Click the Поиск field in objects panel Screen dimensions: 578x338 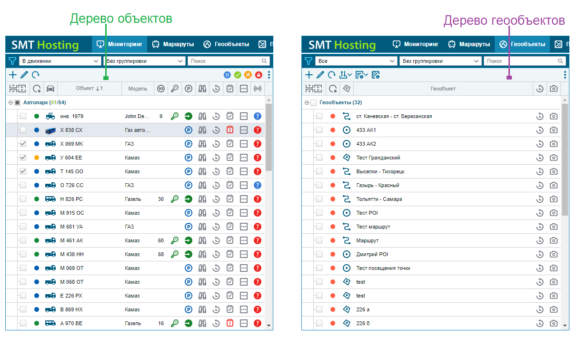229,61
